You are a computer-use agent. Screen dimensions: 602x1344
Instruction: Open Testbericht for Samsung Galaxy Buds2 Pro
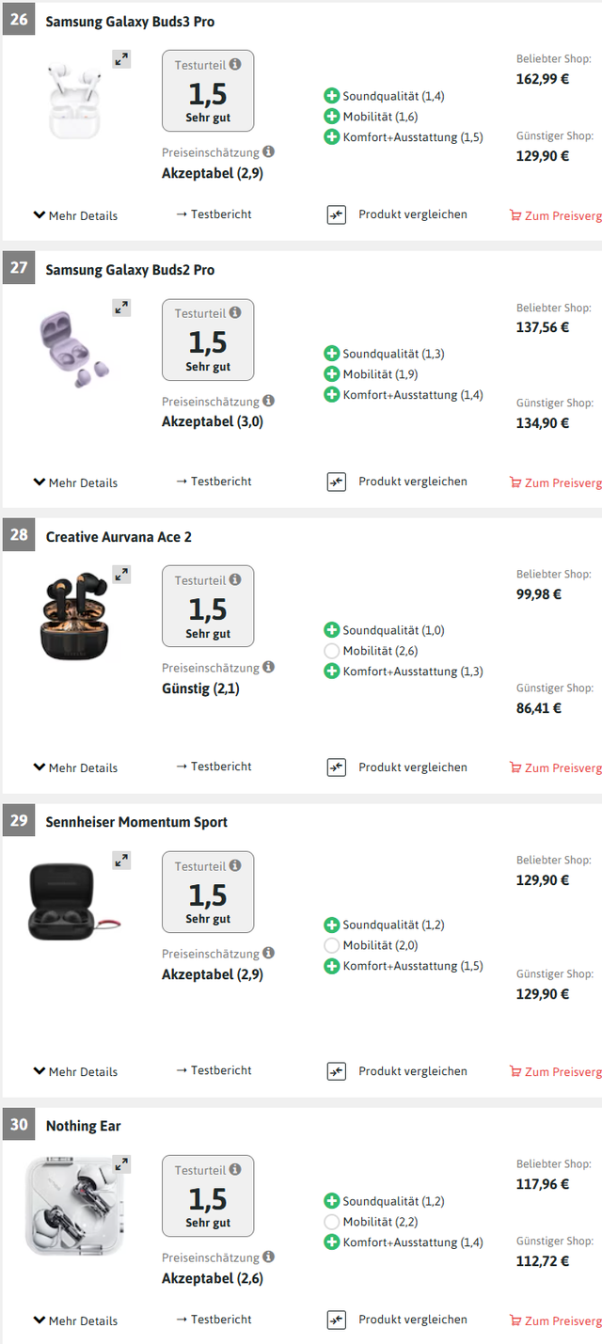pos(214,482)
